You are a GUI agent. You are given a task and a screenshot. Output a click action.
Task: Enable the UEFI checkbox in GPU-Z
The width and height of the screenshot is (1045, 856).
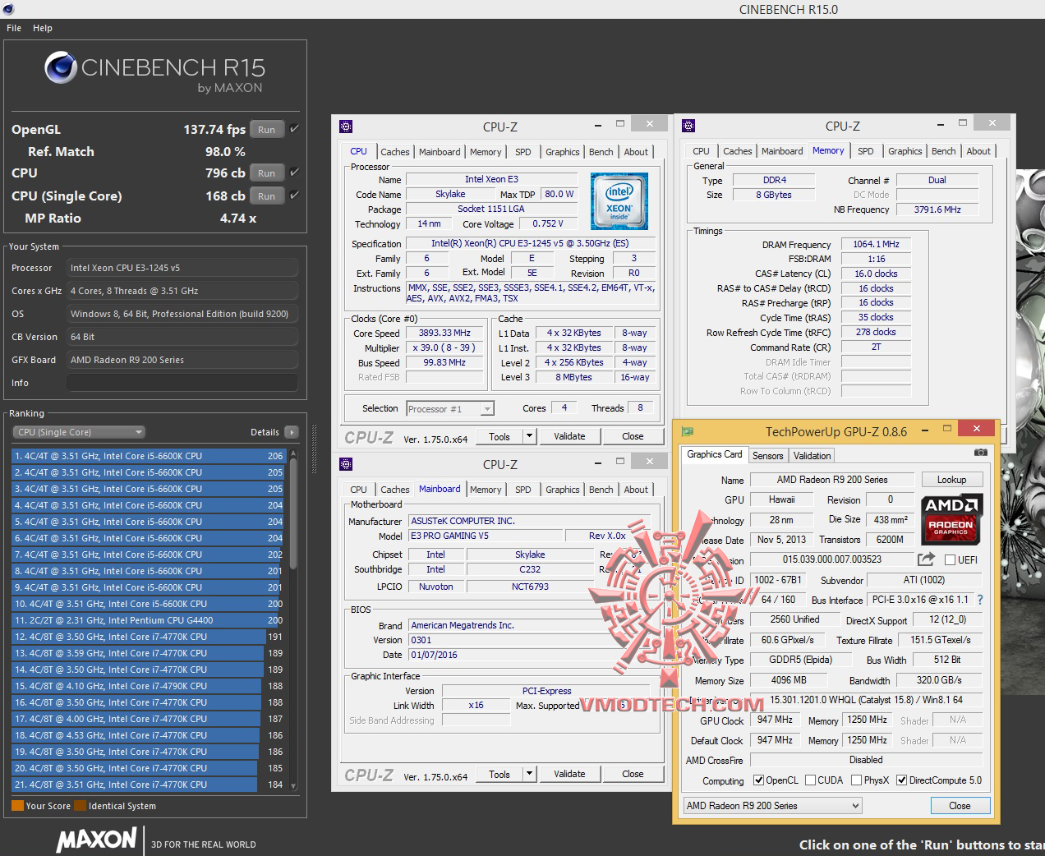(x=951, y=560)
